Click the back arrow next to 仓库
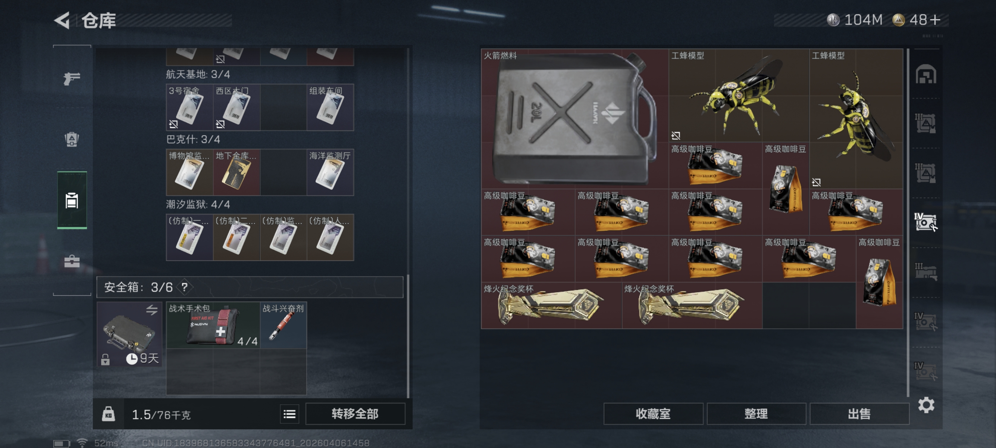The width and height of the screenshot is (996, 448). point(62,20)
